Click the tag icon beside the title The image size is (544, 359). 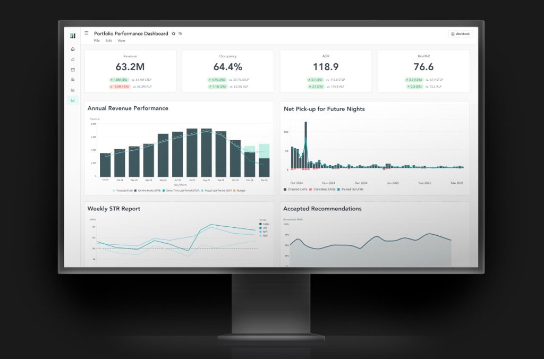click(181, 33)
